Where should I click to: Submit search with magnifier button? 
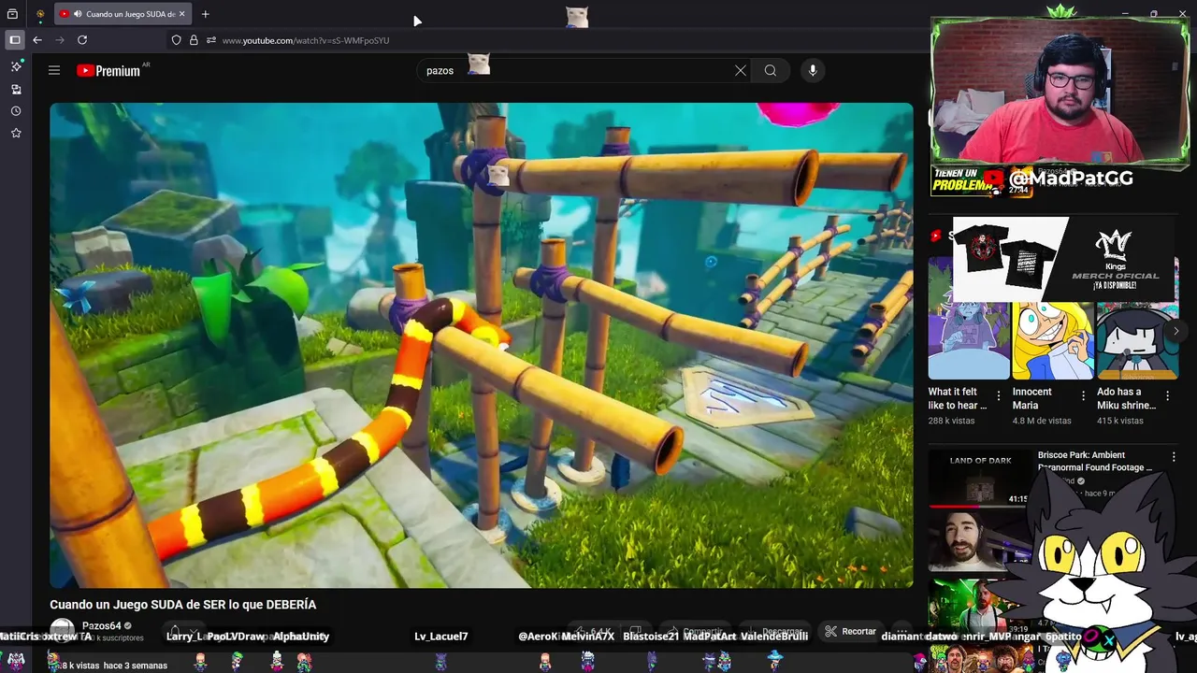coord(771,70)
